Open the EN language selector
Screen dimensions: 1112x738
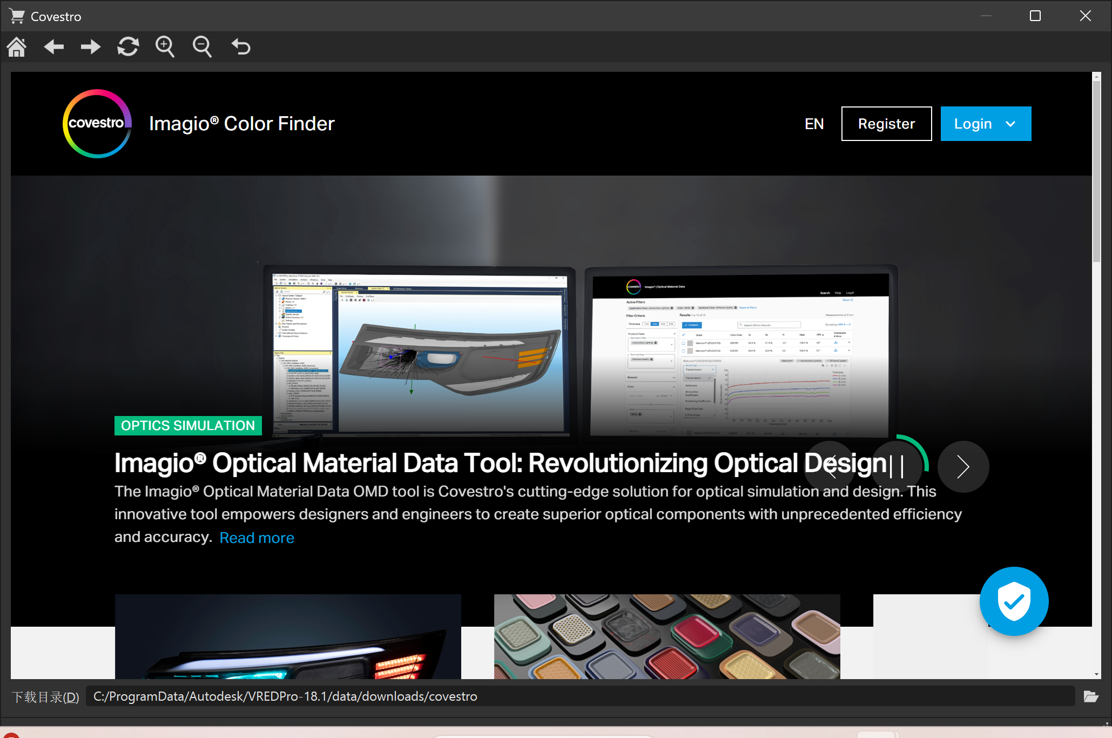coord(814,124)
